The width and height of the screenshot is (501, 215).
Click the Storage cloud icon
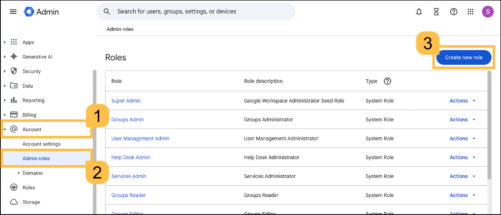click(14, 202)
